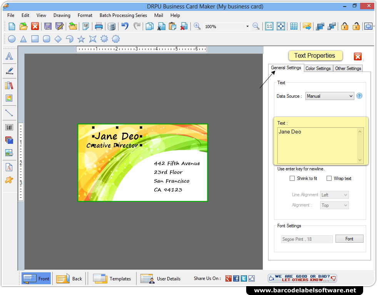Lock the selected object using padlock icon
The width and height of the screenshot is (377, 295).
tap(344, 26)
